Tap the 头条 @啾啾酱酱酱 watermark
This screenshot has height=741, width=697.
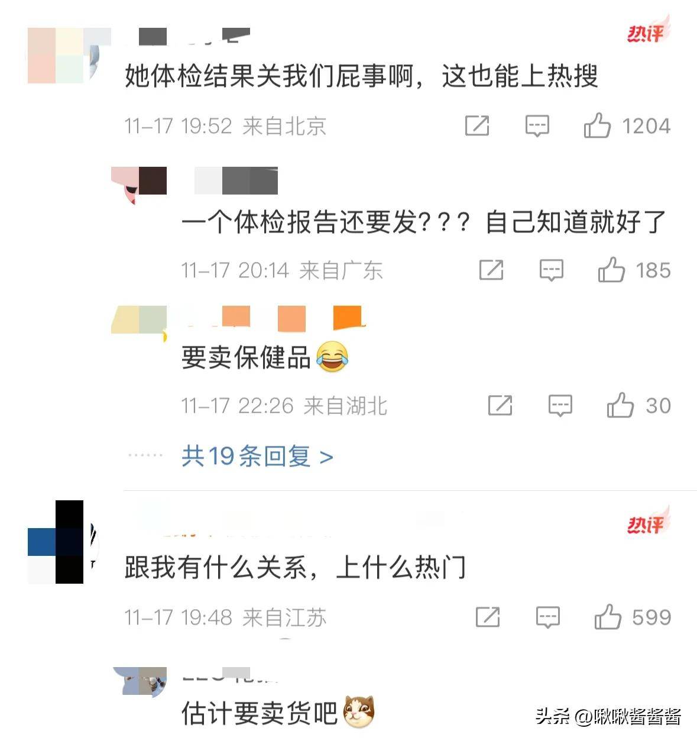(609, 716)
